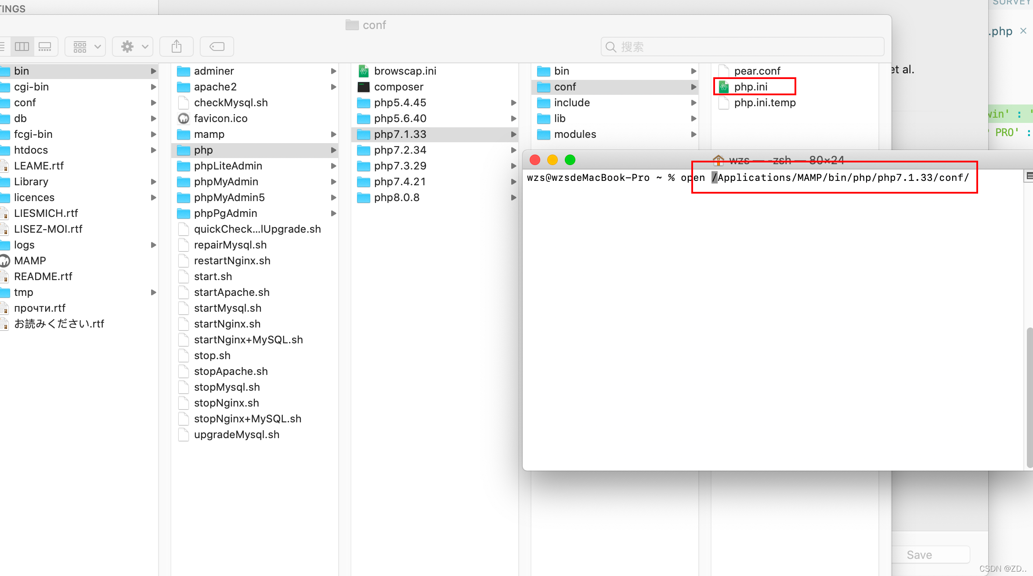Open the group-by arrangement dropdown
Viewport: 1033px width, 576px height.
[86, 47]
